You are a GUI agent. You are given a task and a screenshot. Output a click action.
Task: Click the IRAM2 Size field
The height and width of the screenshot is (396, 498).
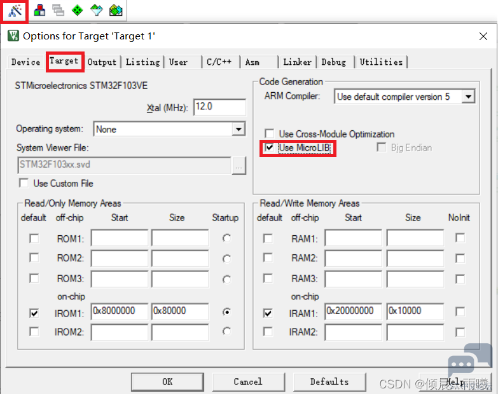(x=415, y=332)
